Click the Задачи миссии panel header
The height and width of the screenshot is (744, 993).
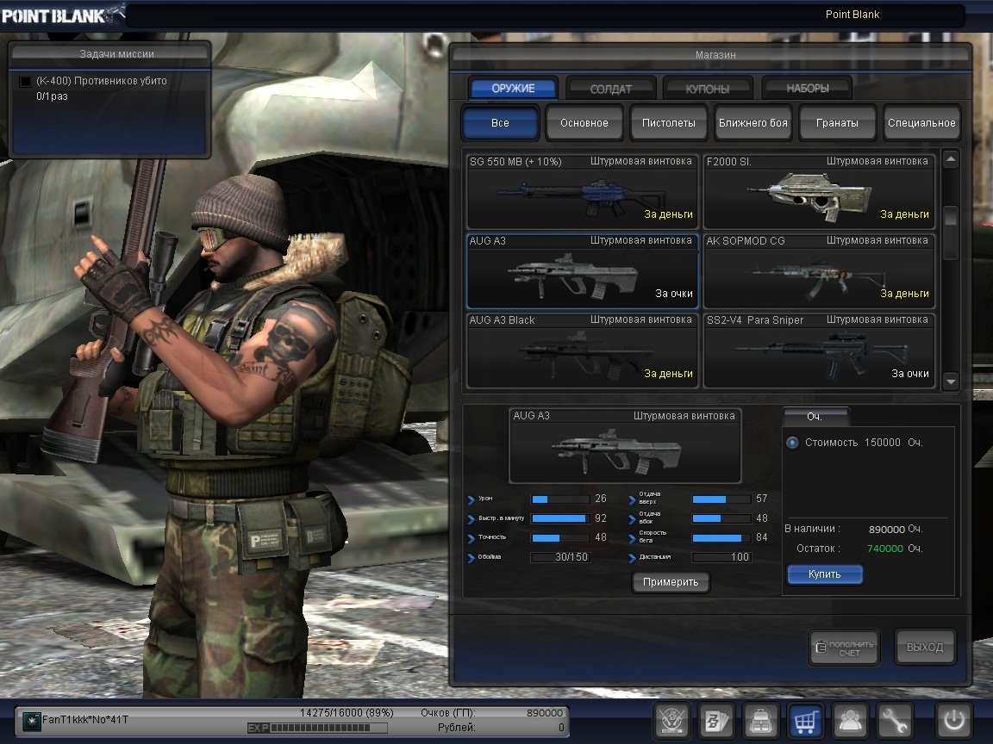110,53
